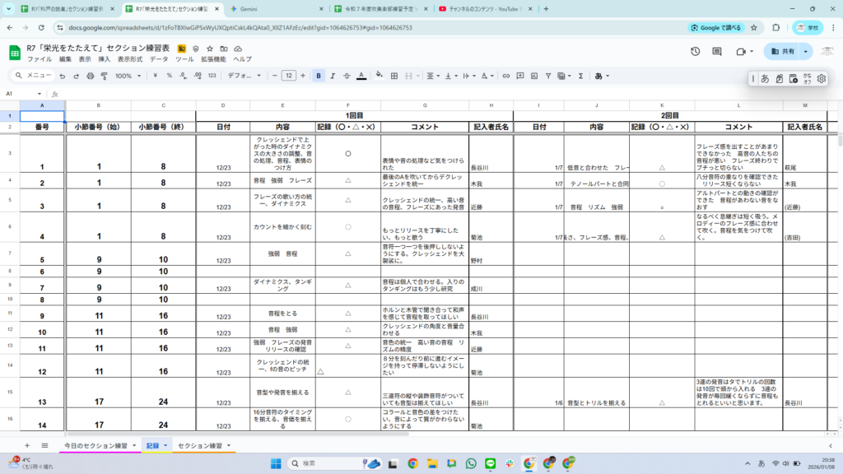The image size is (843, 474).
Task: Click the font size input field
Action: (289, 76)
